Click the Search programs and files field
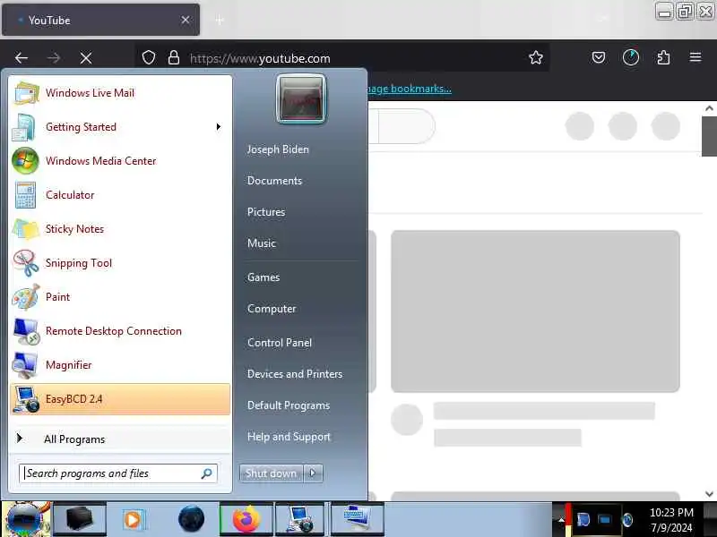This screenshot has height=537, width=717. 118,473
